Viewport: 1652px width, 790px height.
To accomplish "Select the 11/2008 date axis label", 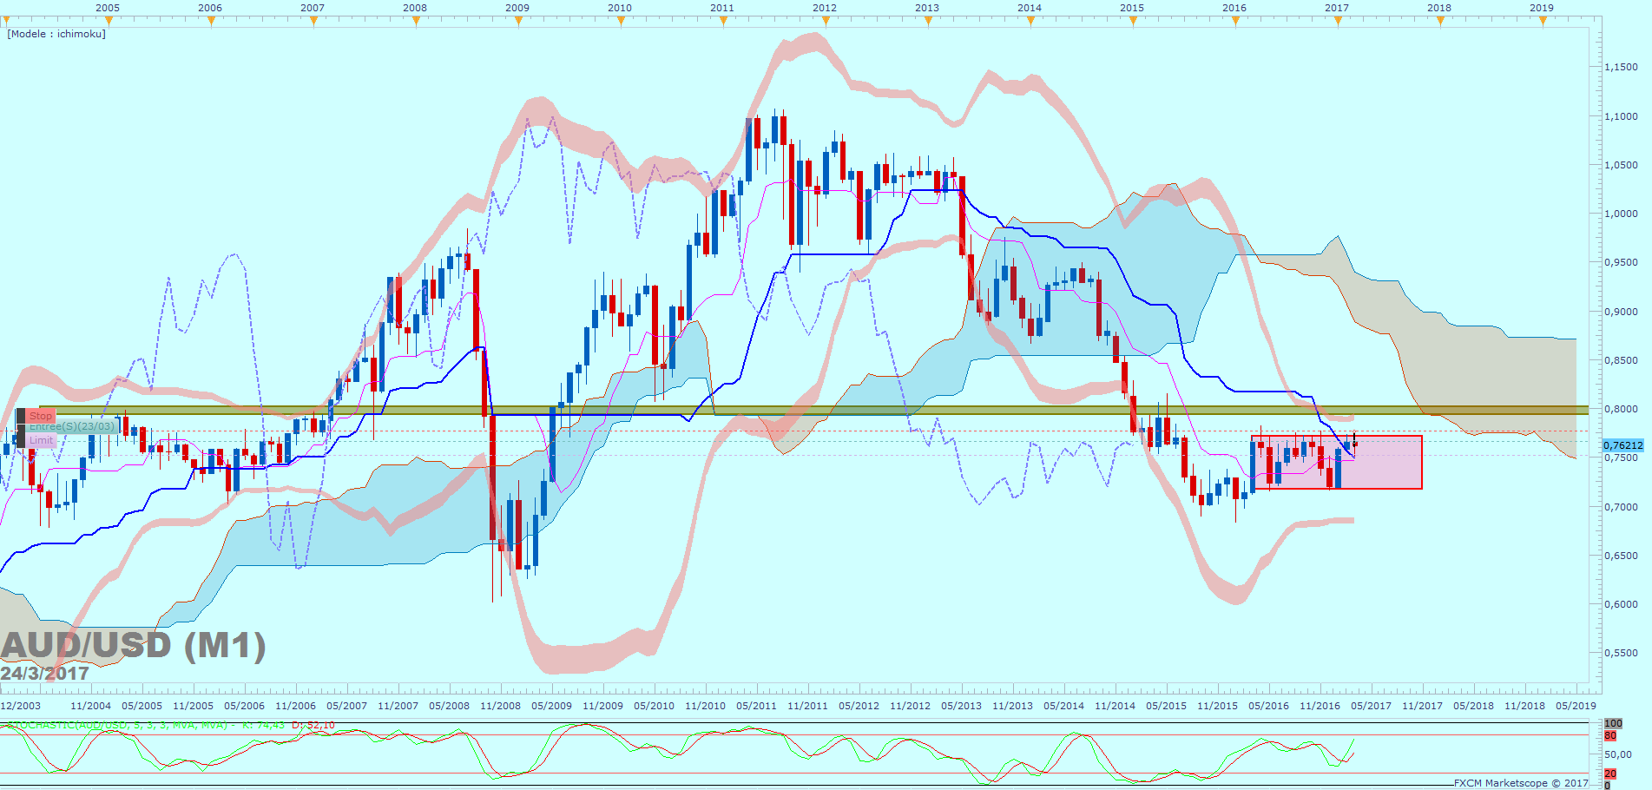I will [x=500, y=706].
